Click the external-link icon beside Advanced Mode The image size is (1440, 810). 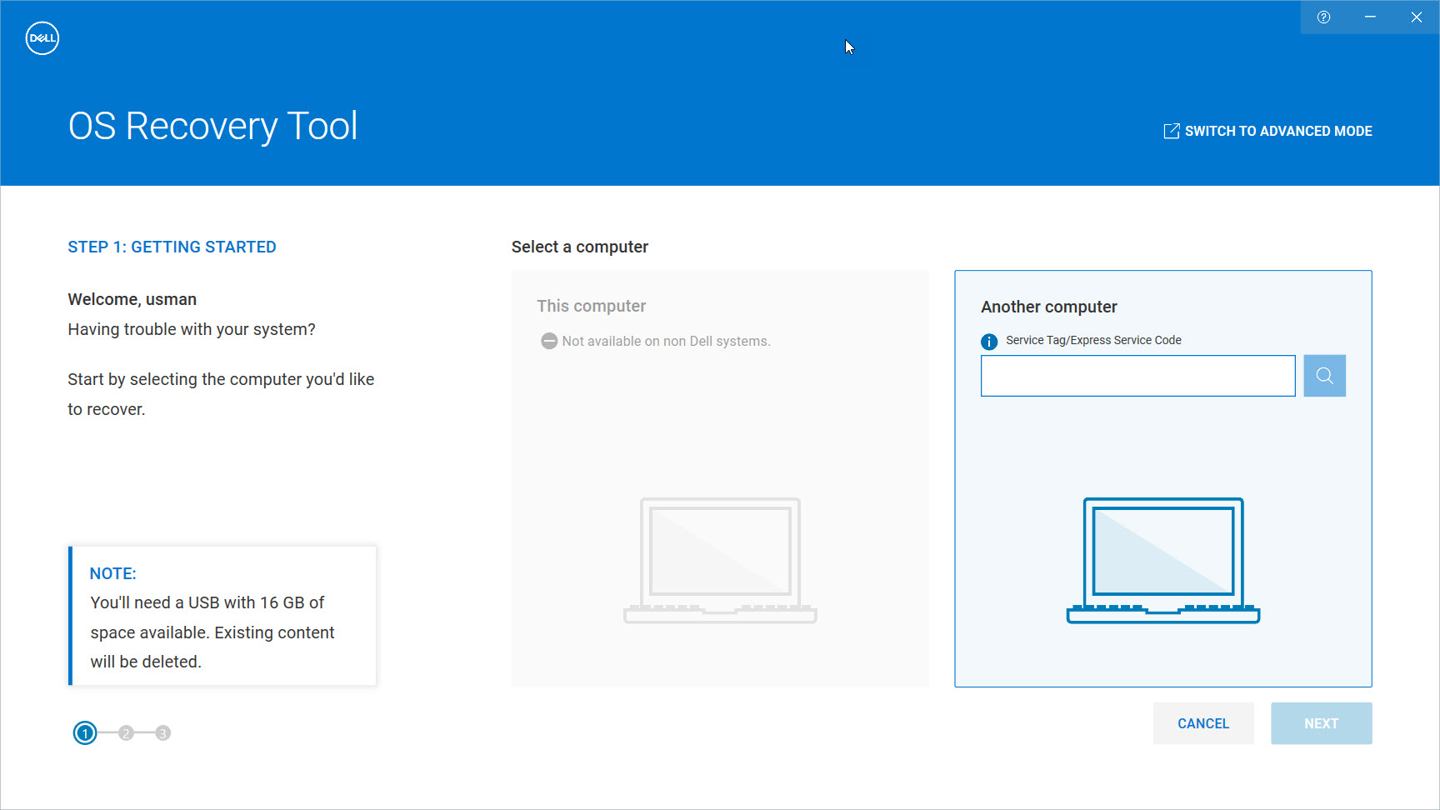tap(1171, 131)
